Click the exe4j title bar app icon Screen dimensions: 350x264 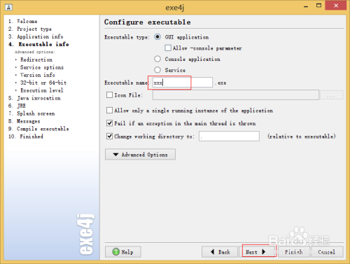[8, 7]
